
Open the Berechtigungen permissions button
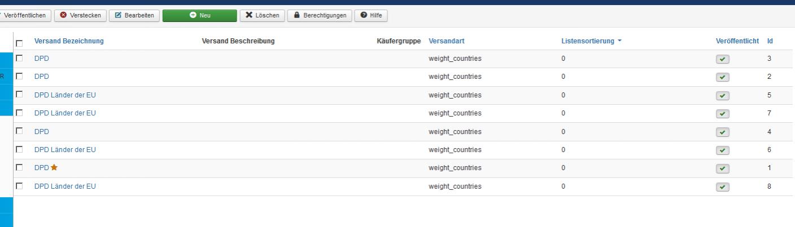coord(320,15)
